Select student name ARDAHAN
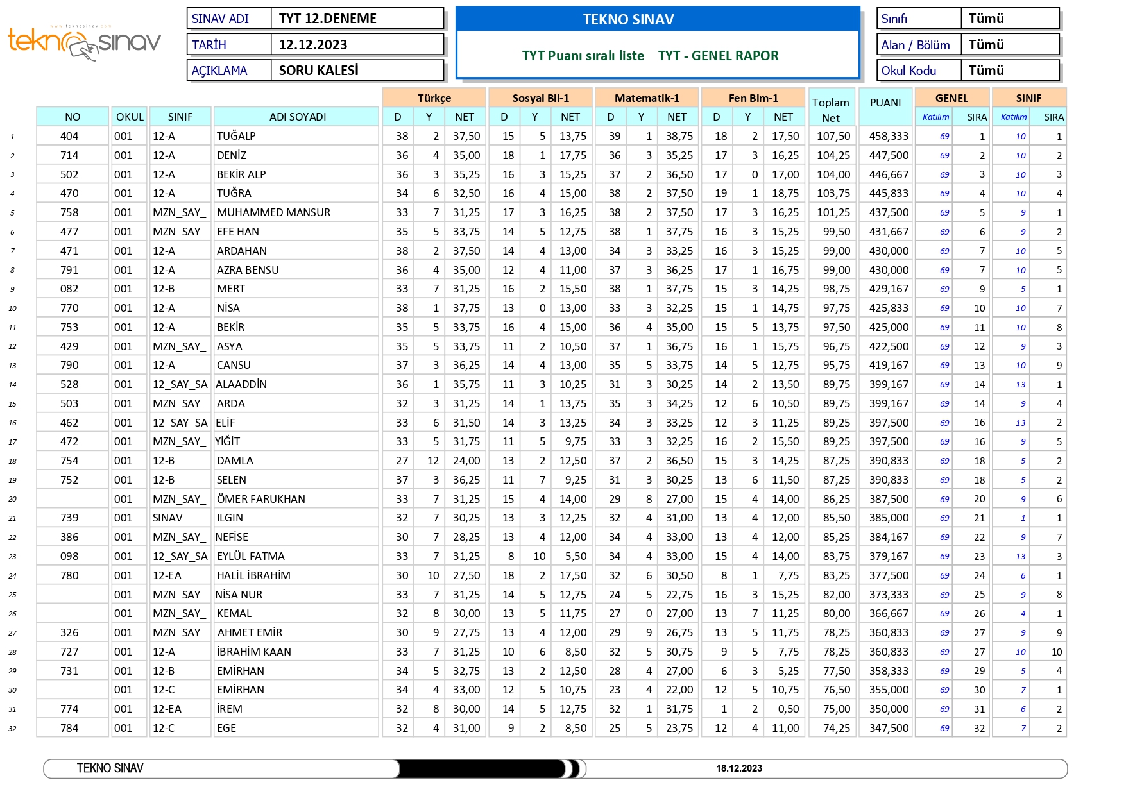 coord(242,251)
